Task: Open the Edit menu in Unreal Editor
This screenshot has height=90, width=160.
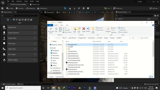Action: [x=13, y=1]
